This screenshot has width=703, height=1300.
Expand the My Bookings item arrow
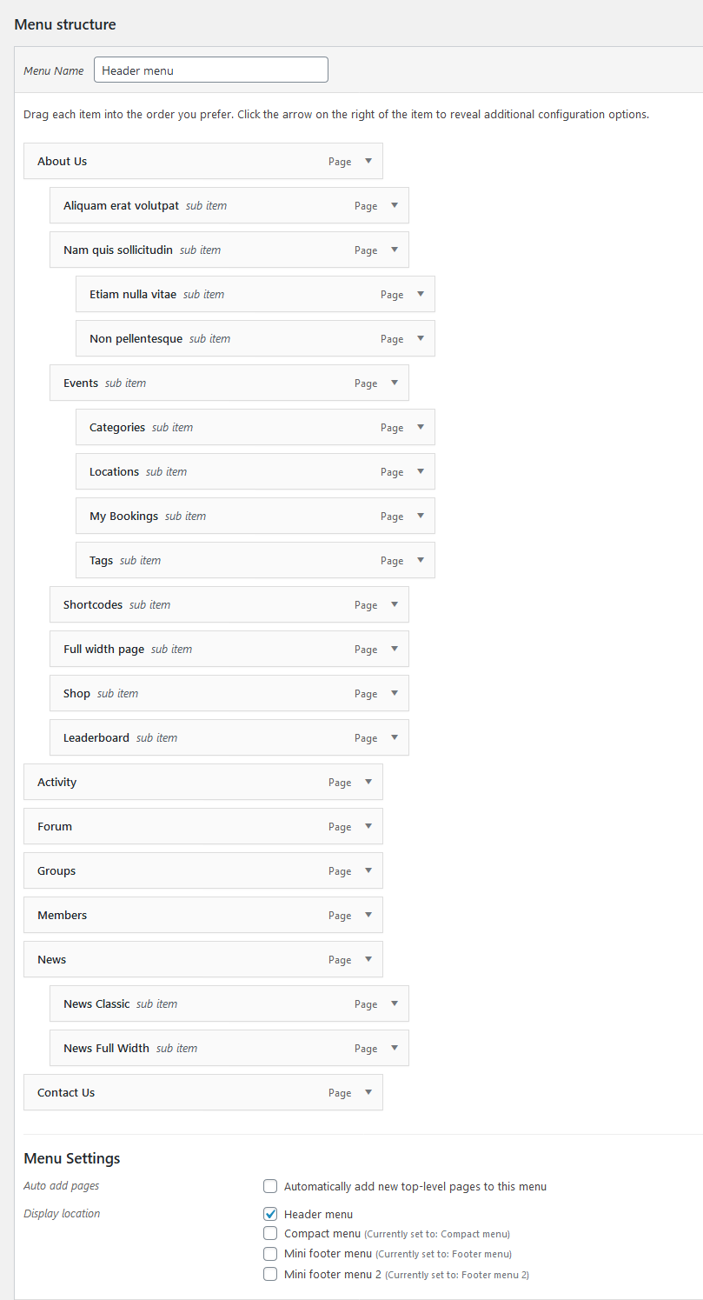coord(421,516)
